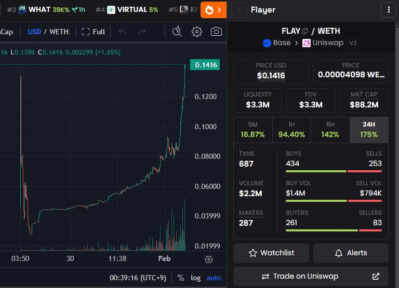Take a chart snapshot with camera icon

tap(216, 32)
